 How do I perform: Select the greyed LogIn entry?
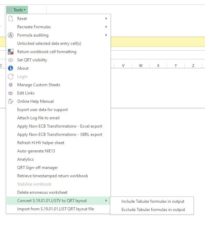(x=58, y=77)
